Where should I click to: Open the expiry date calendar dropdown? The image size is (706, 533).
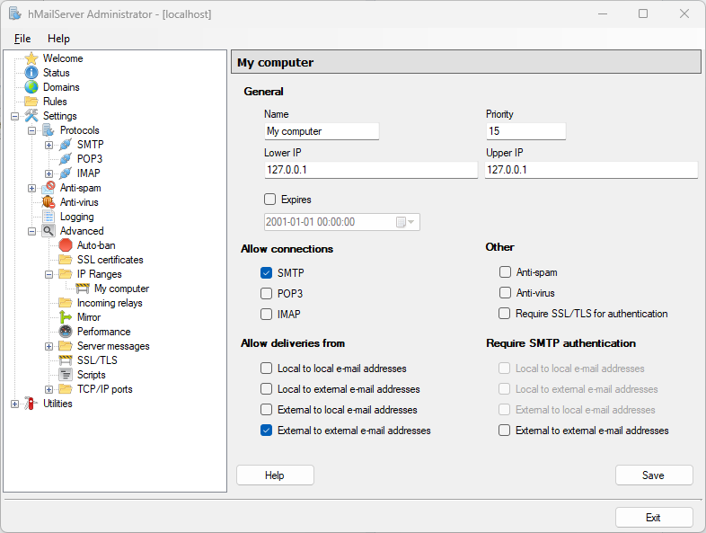(405, 222)
